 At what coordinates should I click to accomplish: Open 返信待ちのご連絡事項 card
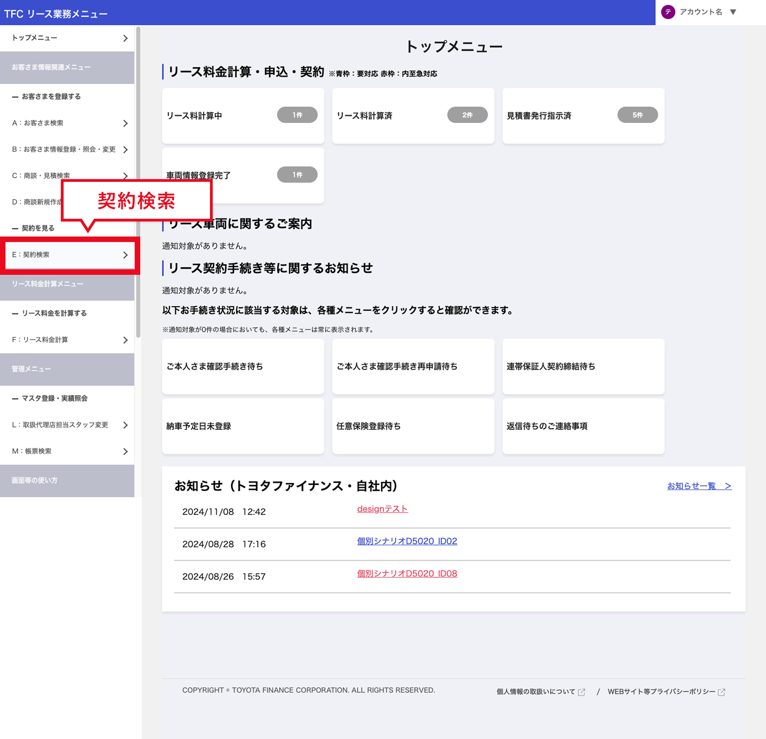[583, 426]
